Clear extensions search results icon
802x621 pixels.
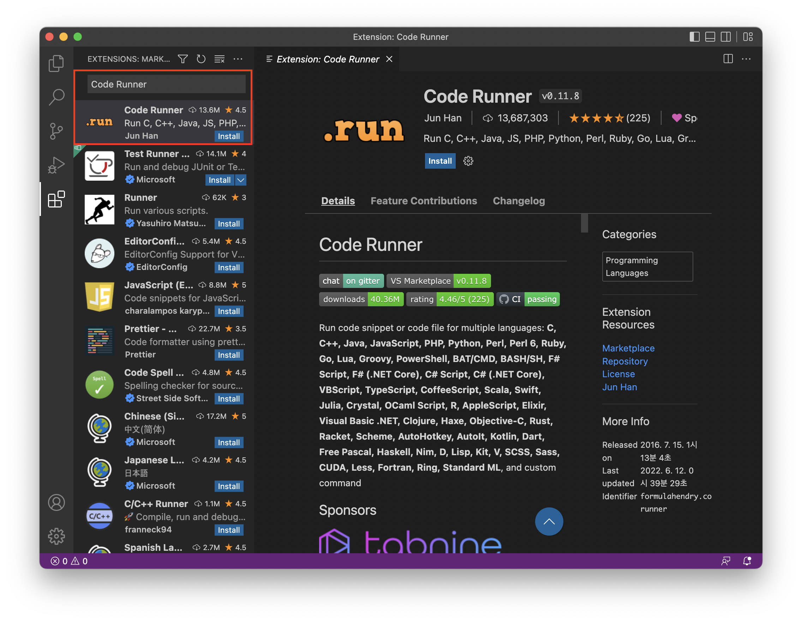pos(220,59)
